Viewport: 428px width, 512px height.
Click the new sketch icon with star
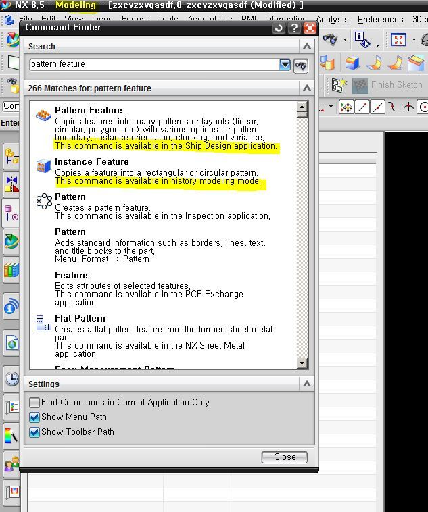[x=339, y=86]
